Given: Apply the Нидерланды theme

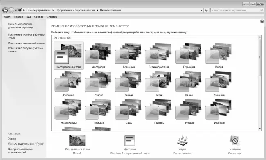Looking at the screenshot, I should tap(69, 112).
